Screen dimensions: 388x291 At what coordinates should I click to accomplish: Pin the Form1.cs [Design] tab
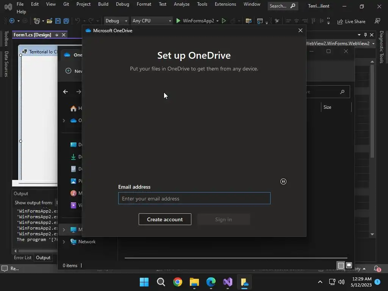tap(56, 35)
